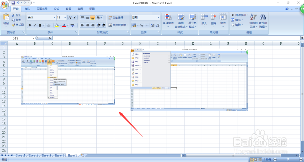Apply the red font color
304x162 pixels.
click(64, 26)
